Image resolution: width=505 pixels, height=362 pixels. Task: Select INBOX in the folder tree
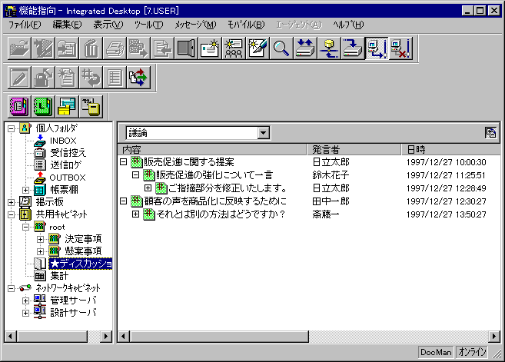click(x=63, y=141)
